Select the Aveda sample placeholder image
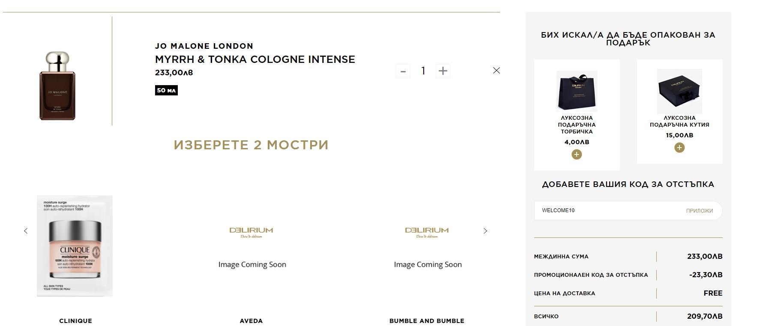Screen dimensions: 760x326 251,246
